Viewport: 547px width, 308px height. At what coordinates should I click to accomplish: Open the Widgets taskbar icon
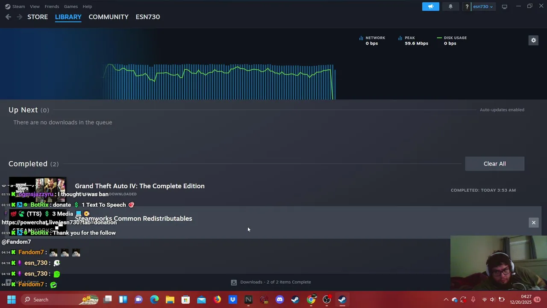[123, 299]
